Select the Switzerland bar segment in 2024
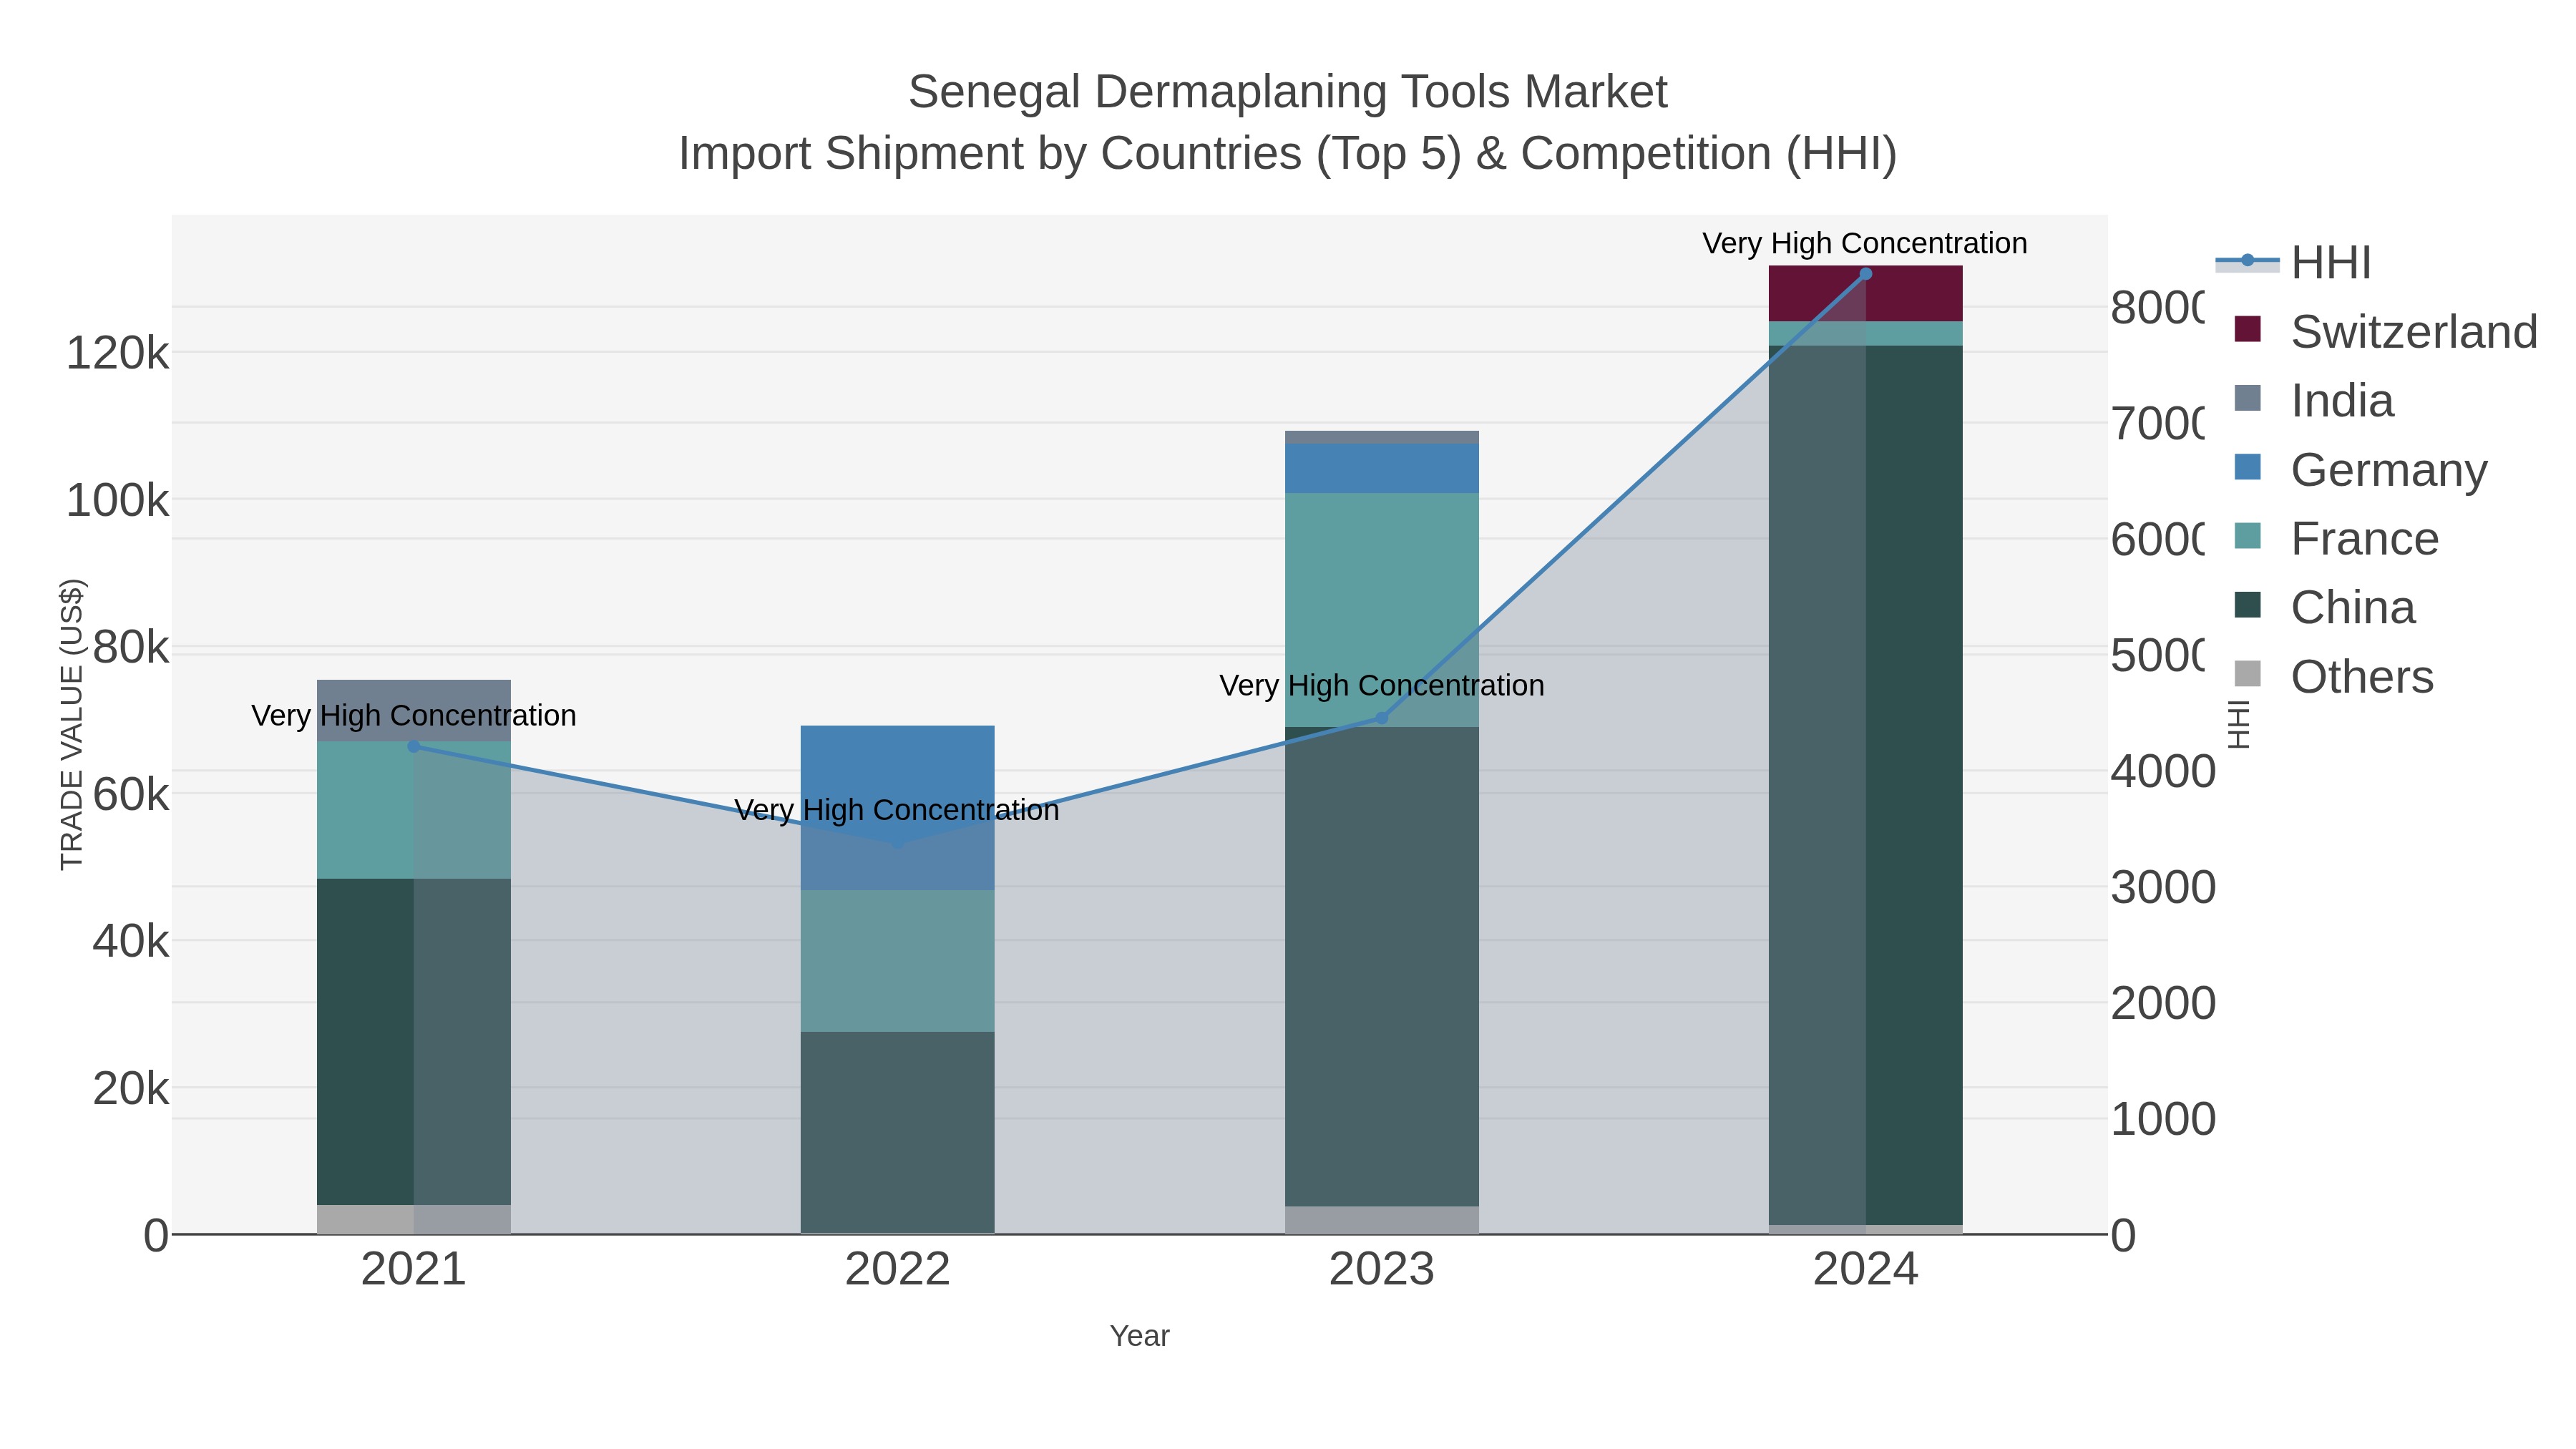Image resolution: width=2576 pixels, height=1449 pixels. [x=1866, y=294]
